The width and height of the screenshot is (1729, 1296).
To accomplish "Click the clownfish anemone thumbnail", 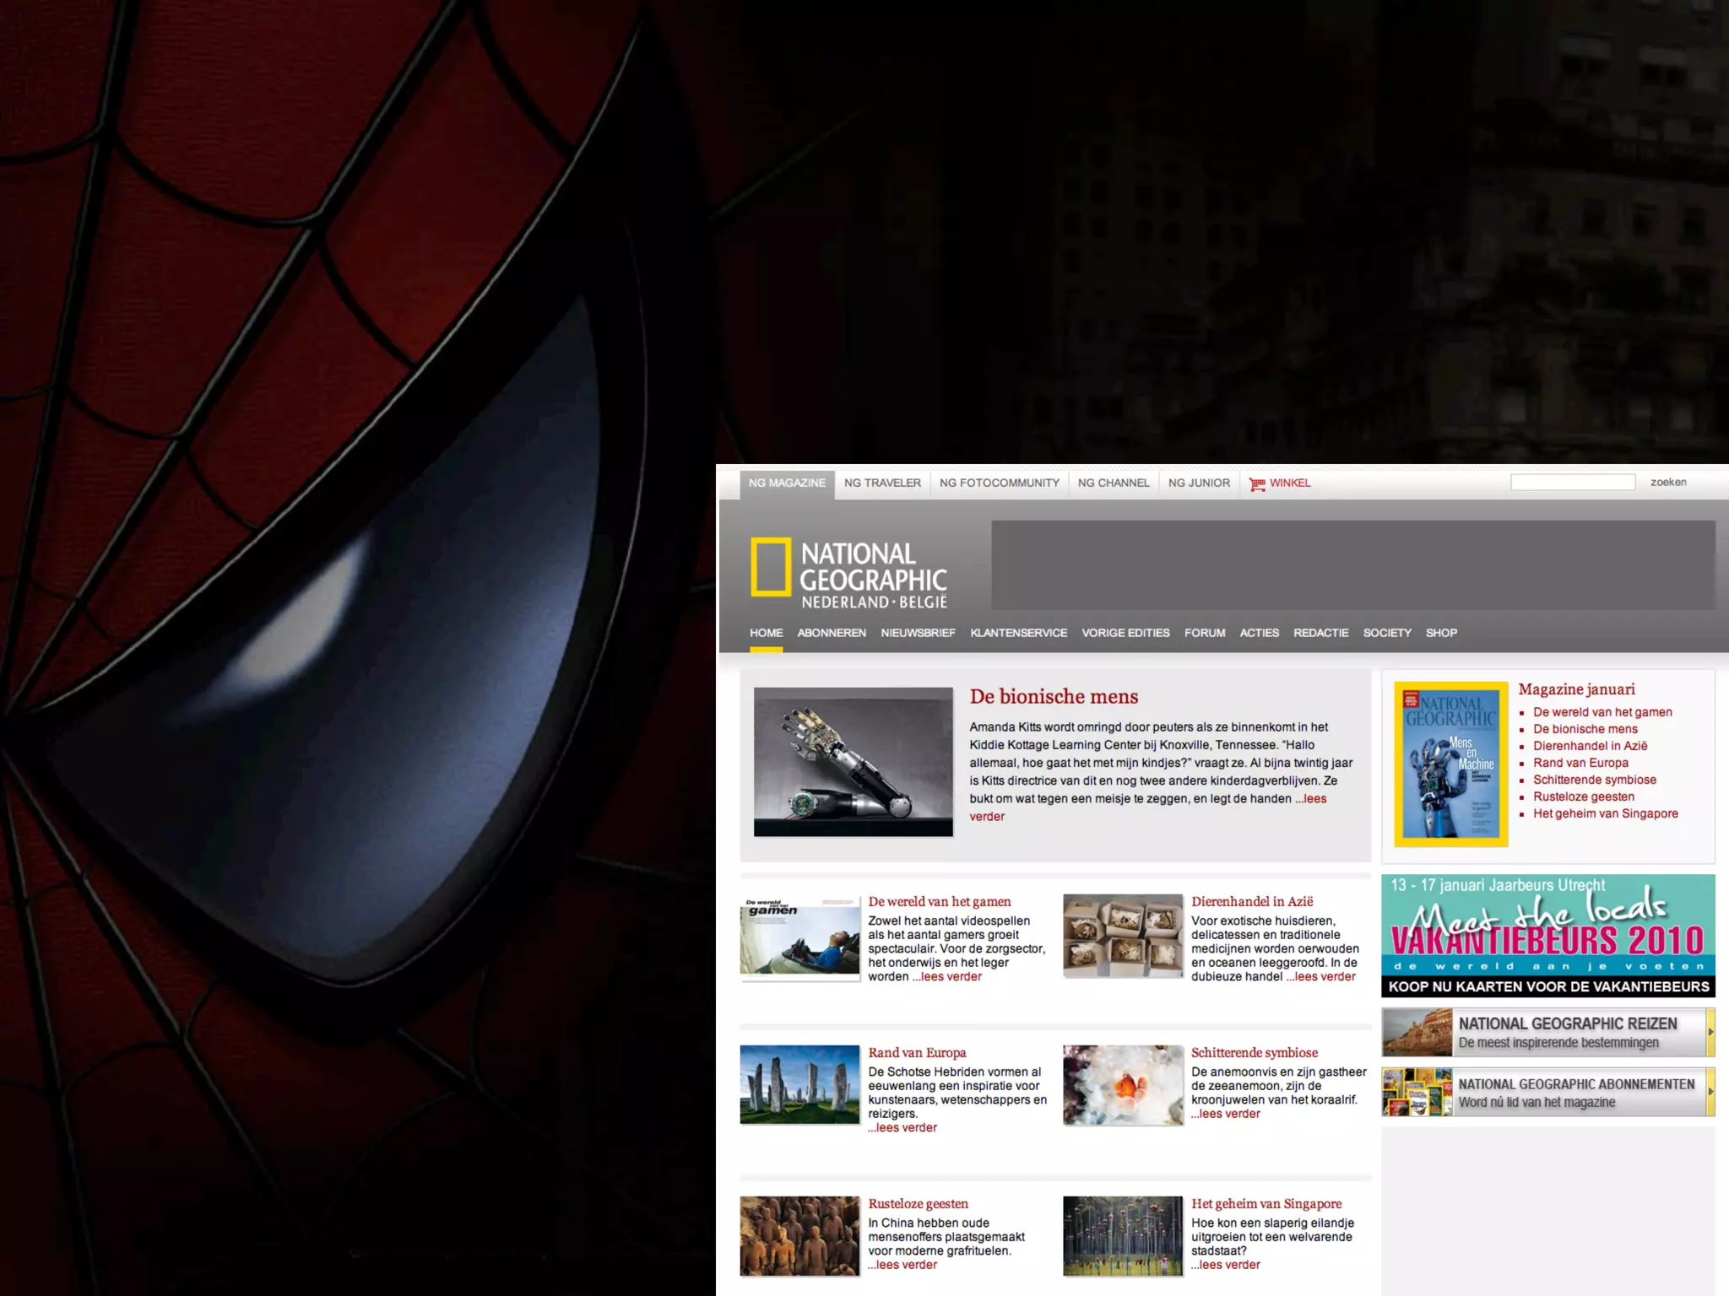I will point(1122,1085).
